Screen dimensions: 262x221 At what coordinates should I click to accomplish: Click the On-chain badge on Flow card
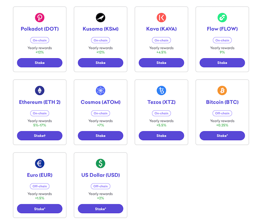222,40
